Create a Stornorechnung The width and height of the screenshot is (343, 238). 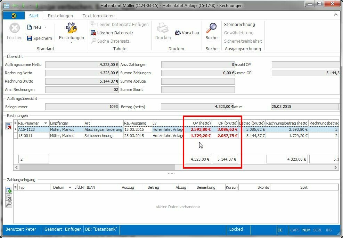pyautogui.click(x=239, y=24)
